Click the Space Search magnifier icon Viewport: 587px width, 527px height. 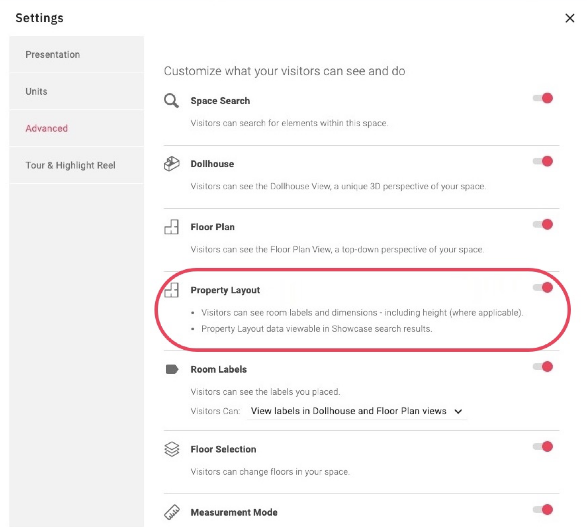click(171, 100)
